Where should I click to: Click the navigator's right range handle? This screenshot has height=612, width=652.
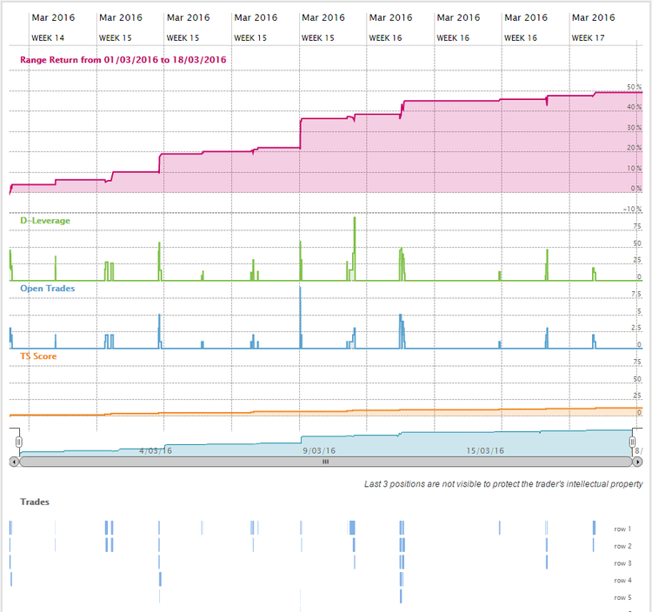tap(632, 442)
